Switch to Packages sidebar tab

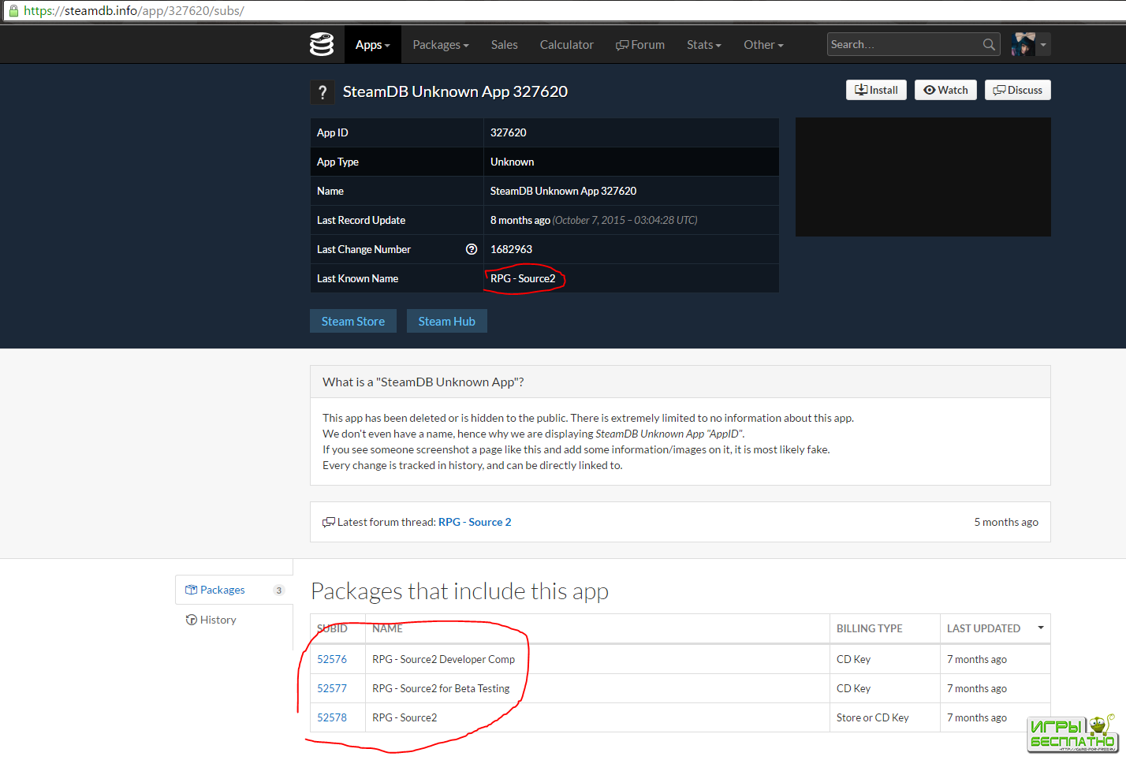tap(234, 590)
